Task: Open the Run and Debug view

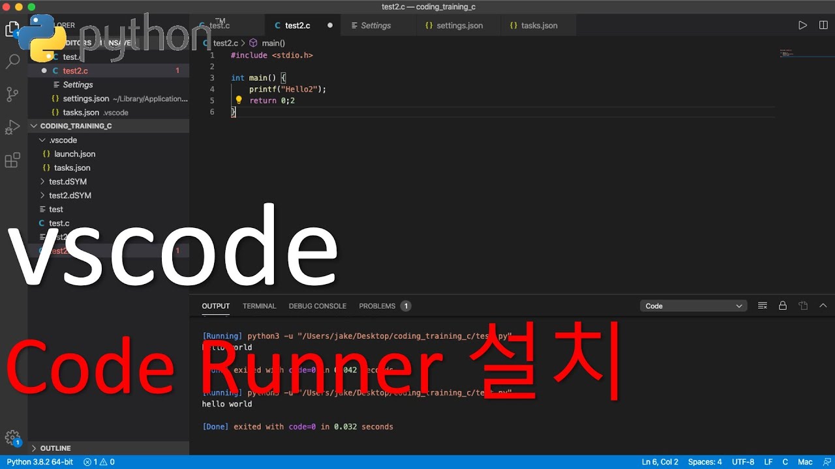Action: [12, 128]
